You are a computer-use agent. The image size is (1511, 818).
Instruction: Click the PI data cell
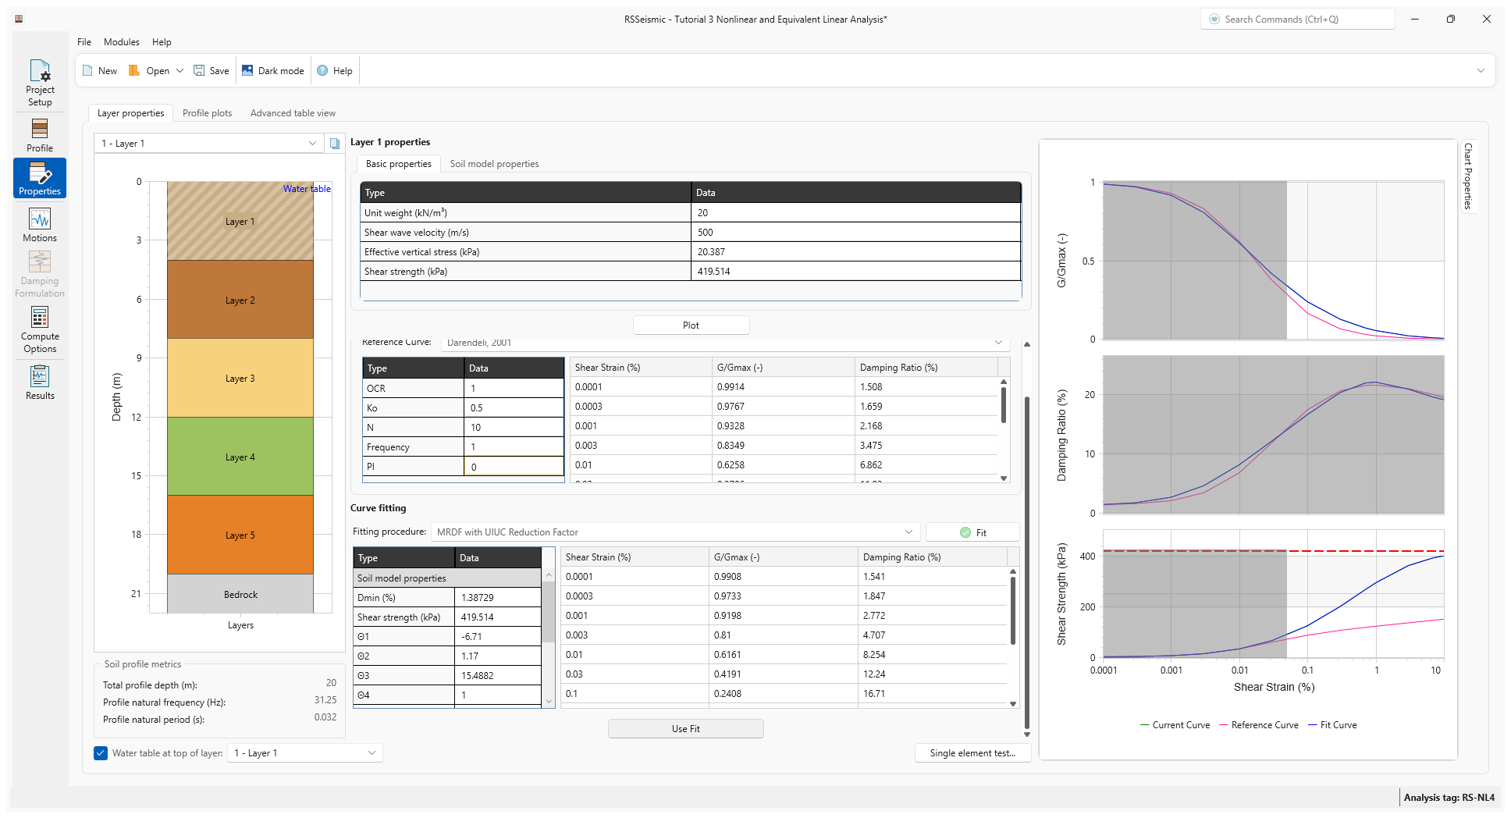514,467
